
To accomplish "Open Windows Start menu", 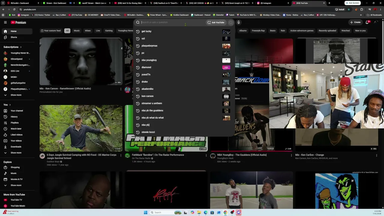I will click(x=145, y=212).
